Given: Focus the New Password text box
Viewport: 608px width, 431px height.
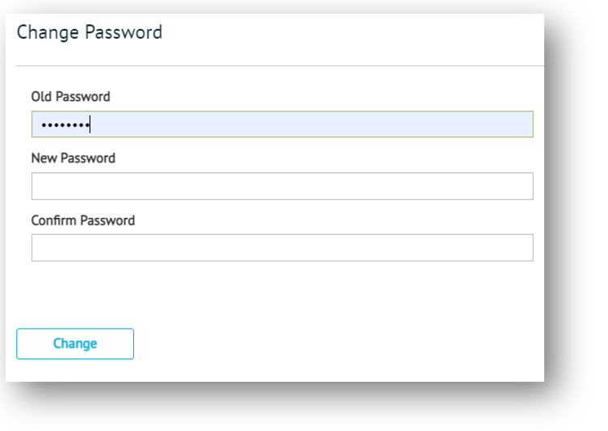Looking at the screenshot, I should (x=282, y=186).
